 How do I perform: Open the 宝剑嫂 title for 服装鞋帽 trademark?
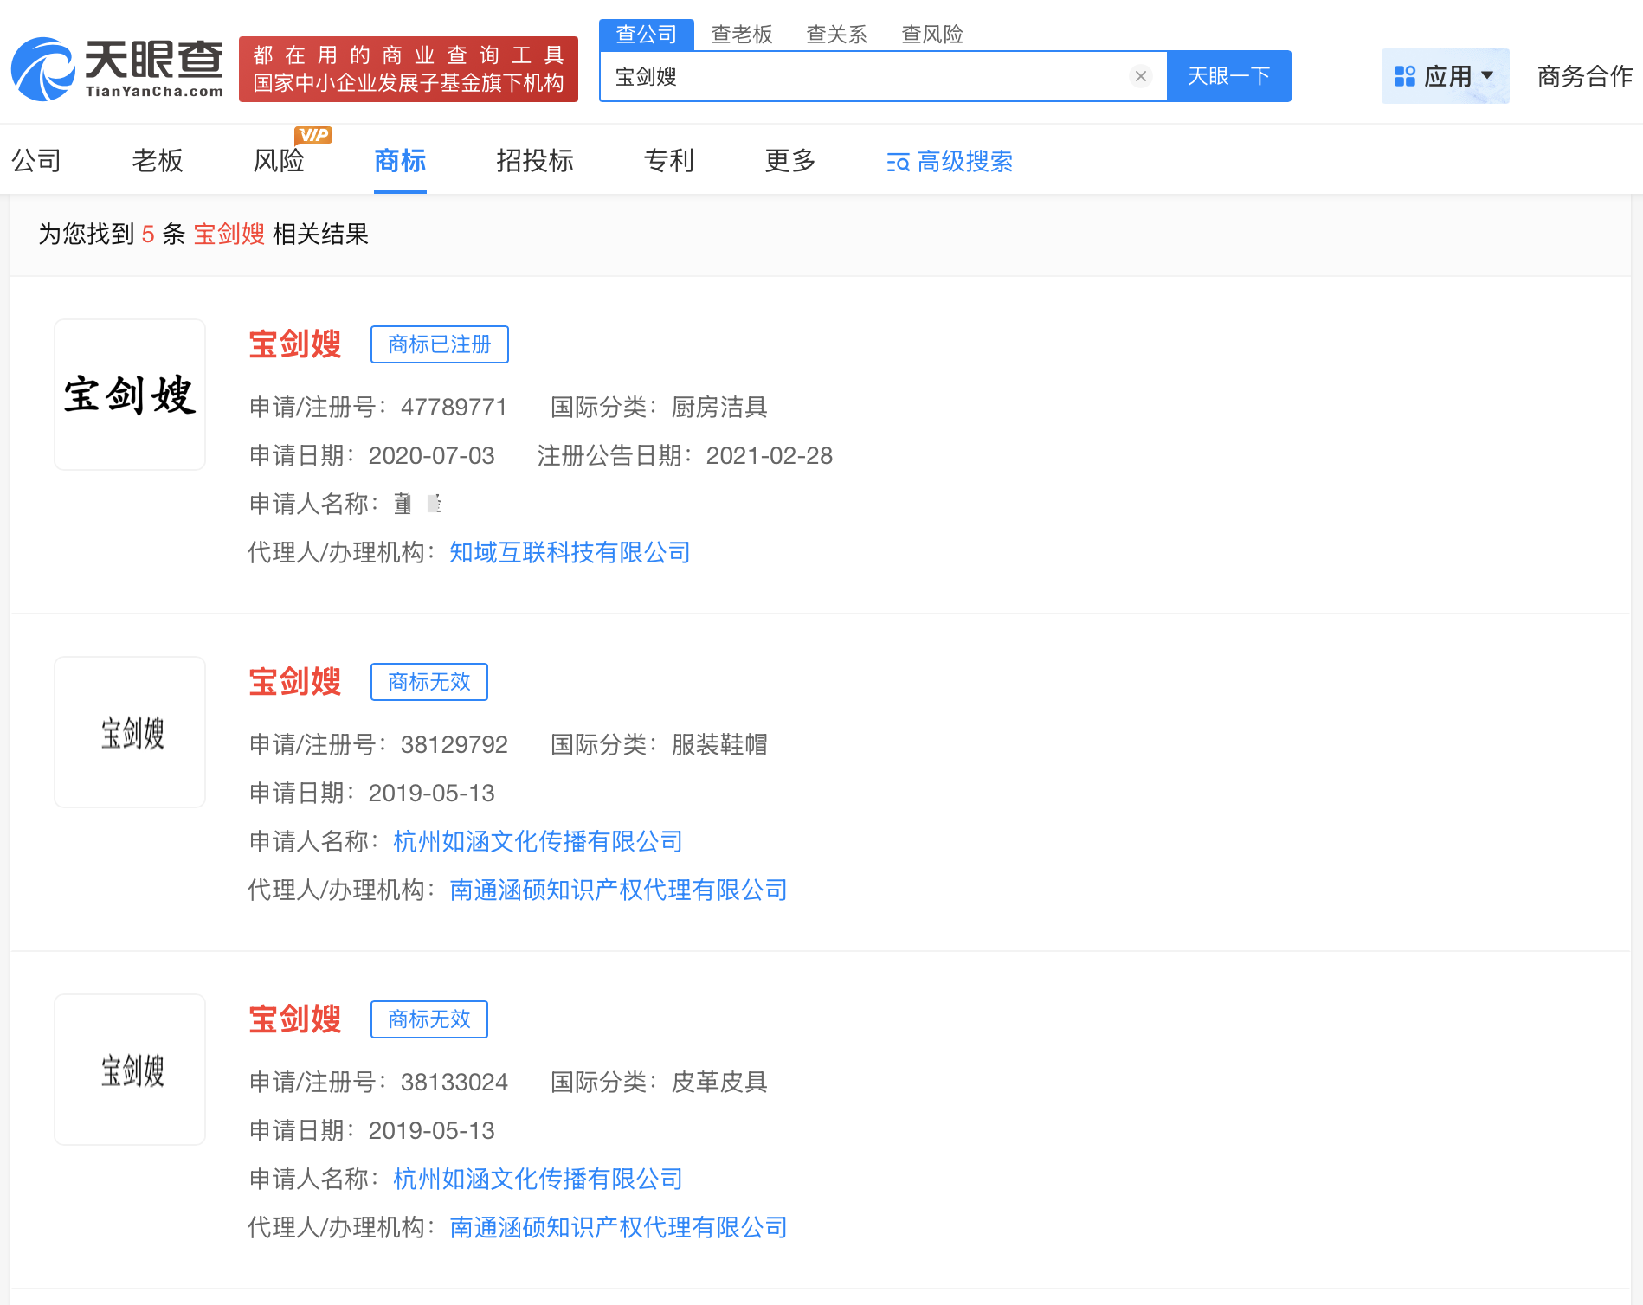pyautogui.click(x=295, y=682)
